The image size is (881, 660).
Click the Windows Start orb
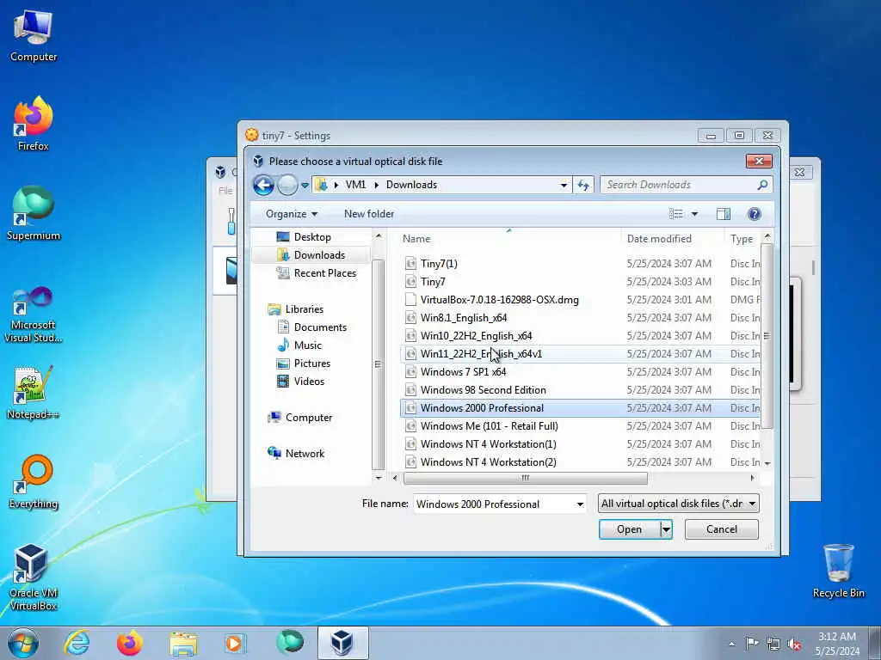tap(23, 643)
